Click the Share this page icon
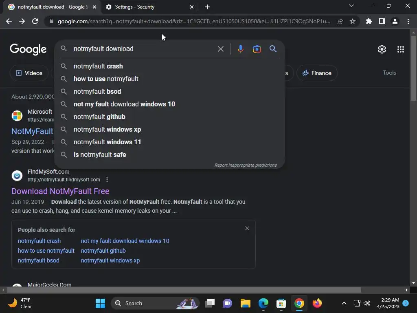 point(340,21)
